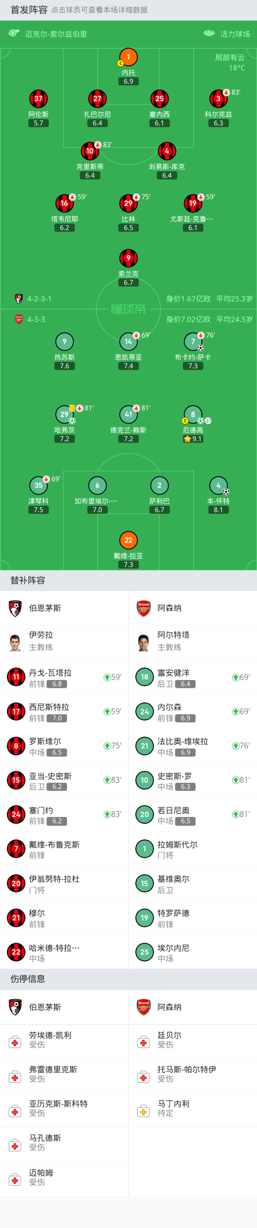Click the referee whistle icon beside 迈克尔-索尔兹伯里

point(14,33)
